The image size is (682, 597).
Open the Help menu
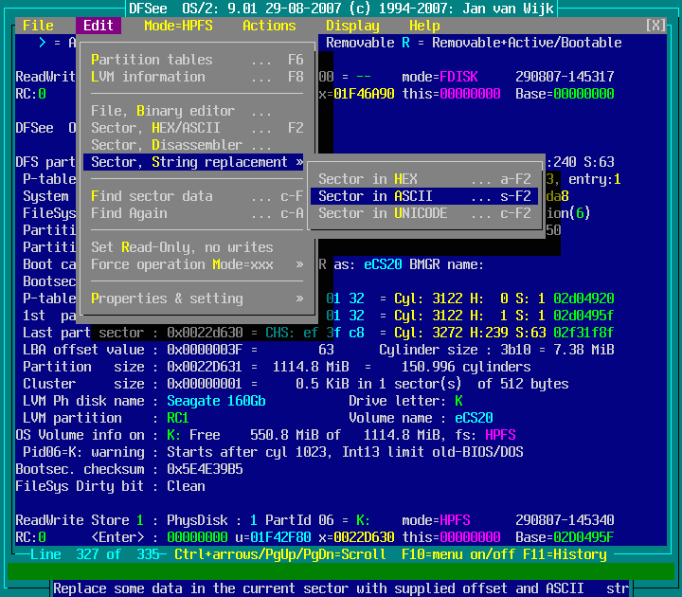(x=424, y=26)
